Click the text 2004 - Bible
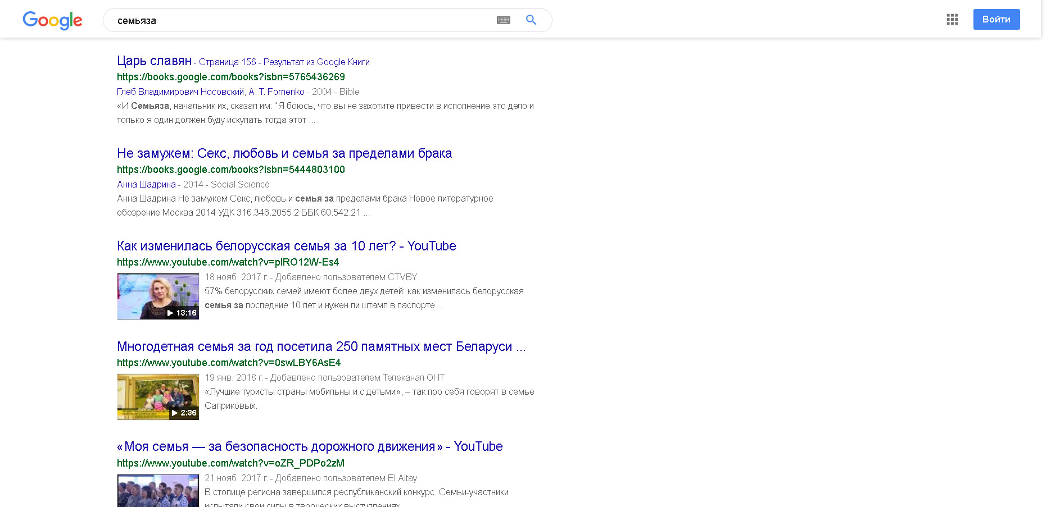Image resolution: width=1051 pixels, height=507 pixels. pyautogui.click(x=336, y=92)
